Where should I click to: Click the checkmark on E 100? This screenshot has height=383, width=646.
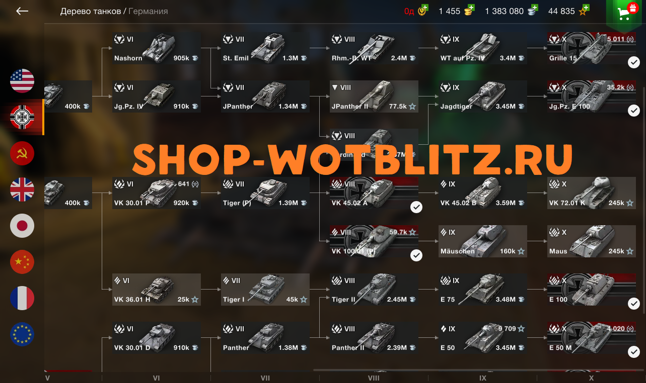[634, 303]
